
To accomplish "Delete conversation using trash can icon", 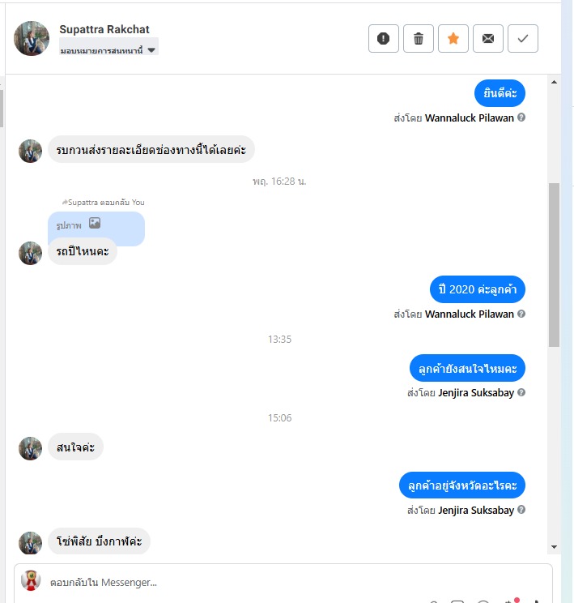I will (419, 38).
